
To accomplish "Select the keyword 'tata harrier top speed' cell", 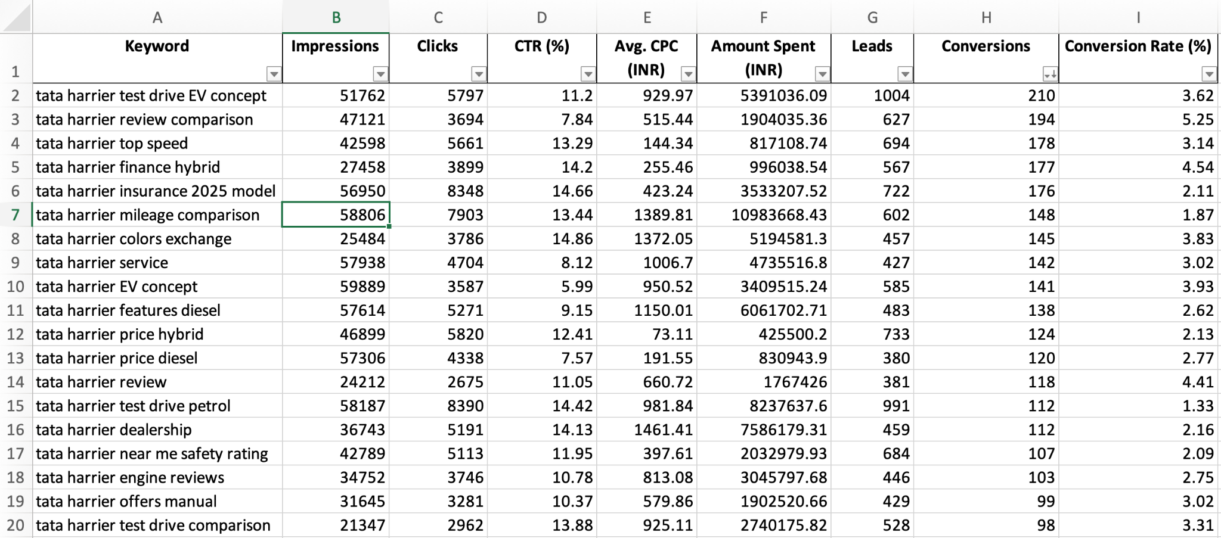I will [158, 143].
